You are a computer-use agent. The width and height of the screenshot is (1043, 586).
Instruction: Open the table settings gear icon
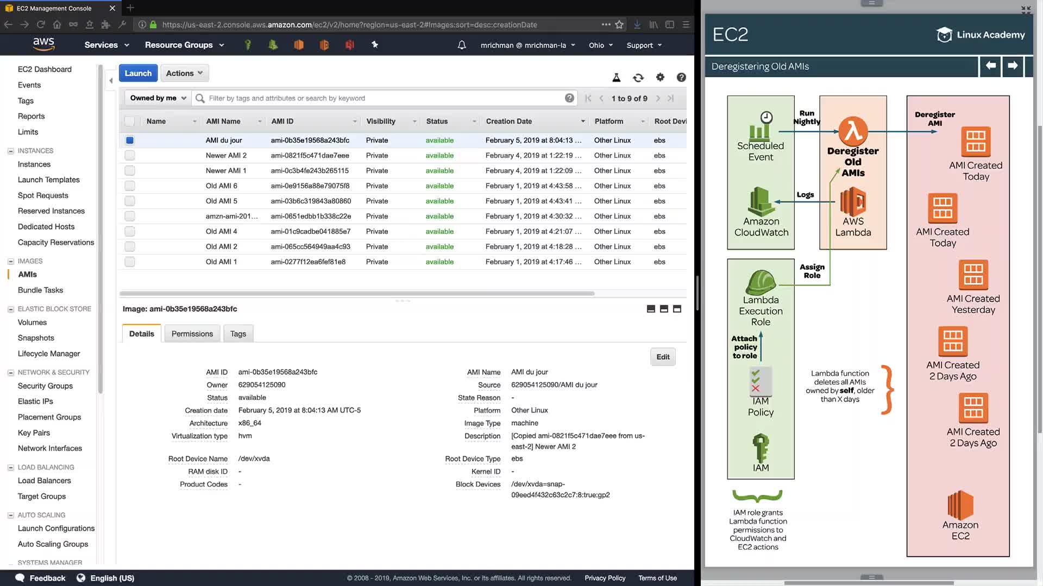coord(660,78)
